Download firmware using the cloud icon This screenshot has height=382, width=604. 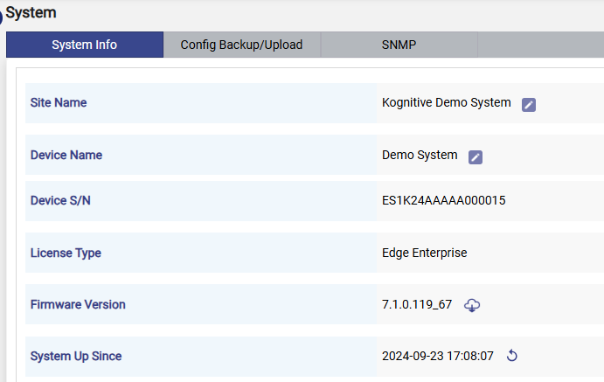click(x=472, y=305)
